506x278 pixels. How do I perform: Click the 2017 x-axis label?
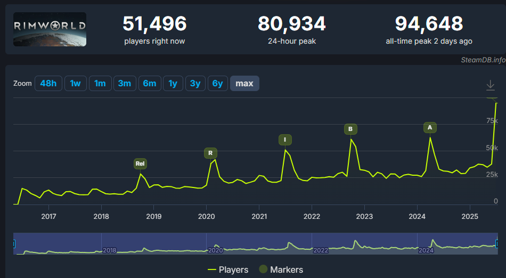pyautogui.click(x=48, y=216)
